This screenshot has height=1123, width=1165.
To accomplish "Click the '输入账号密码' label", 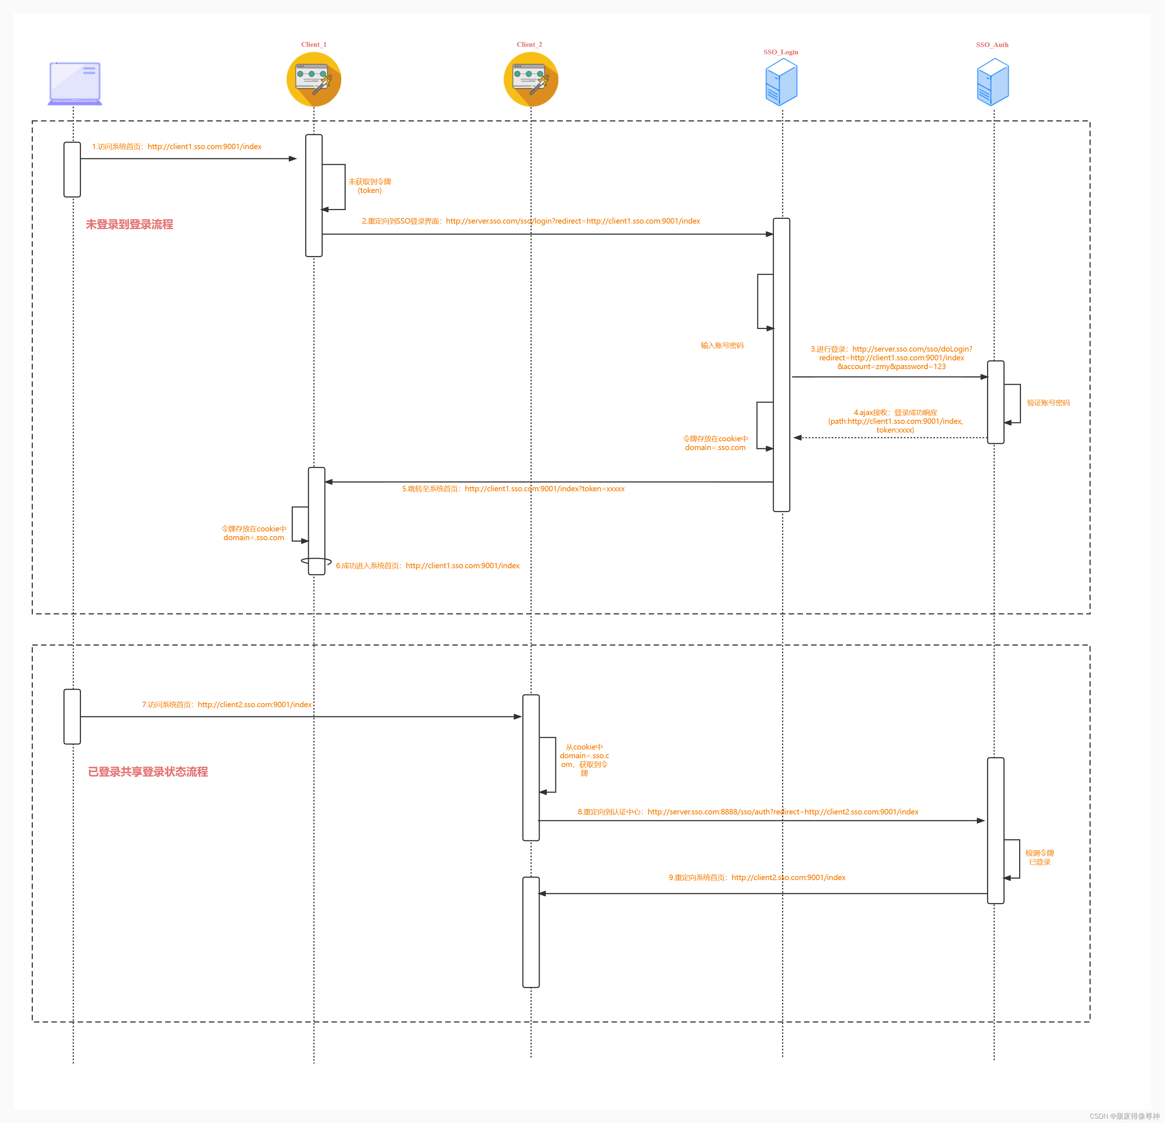I will point(722,345).
